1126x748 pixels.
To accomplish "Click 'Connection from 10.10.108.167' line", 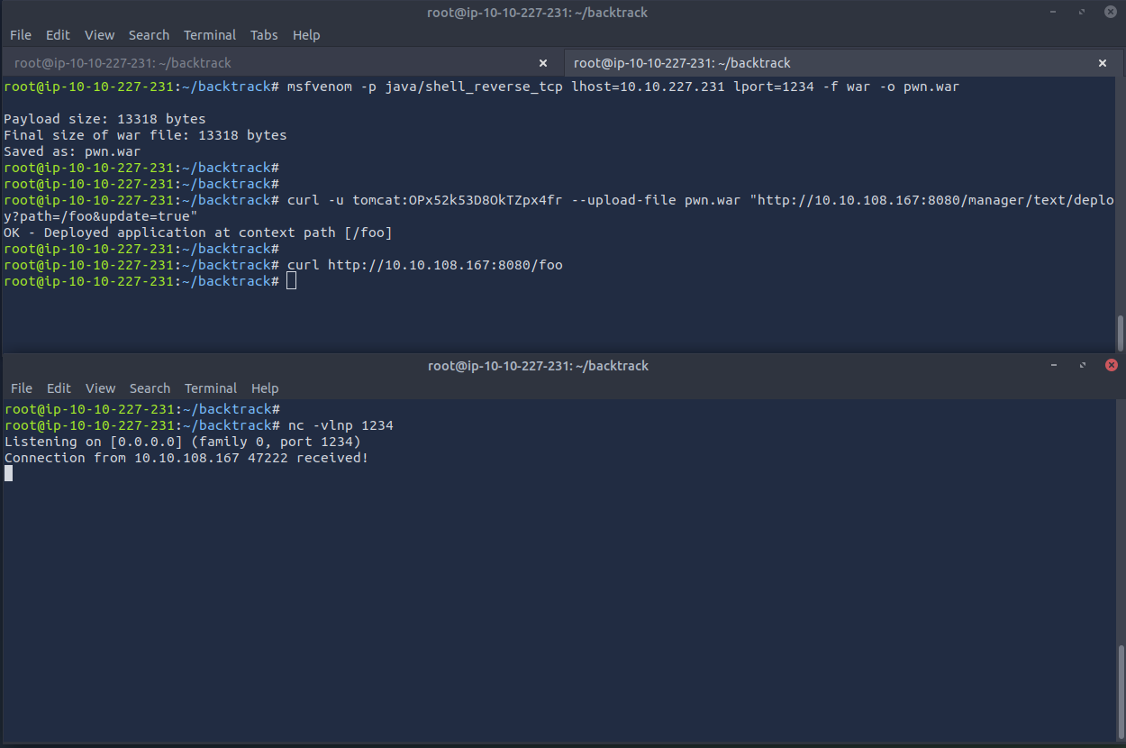I will 186,458.
